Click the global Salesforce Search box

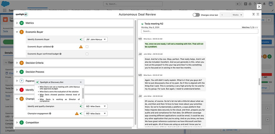(133, 4)
